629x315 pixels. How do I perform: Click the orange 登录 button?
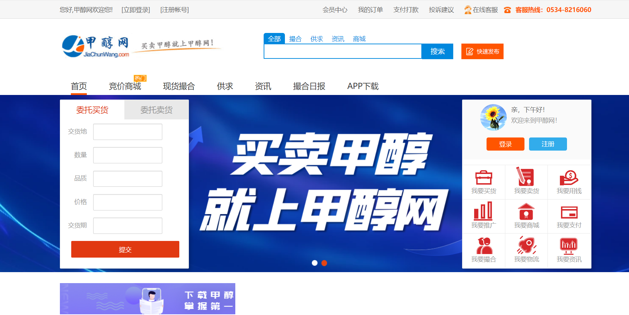[505, 144]
